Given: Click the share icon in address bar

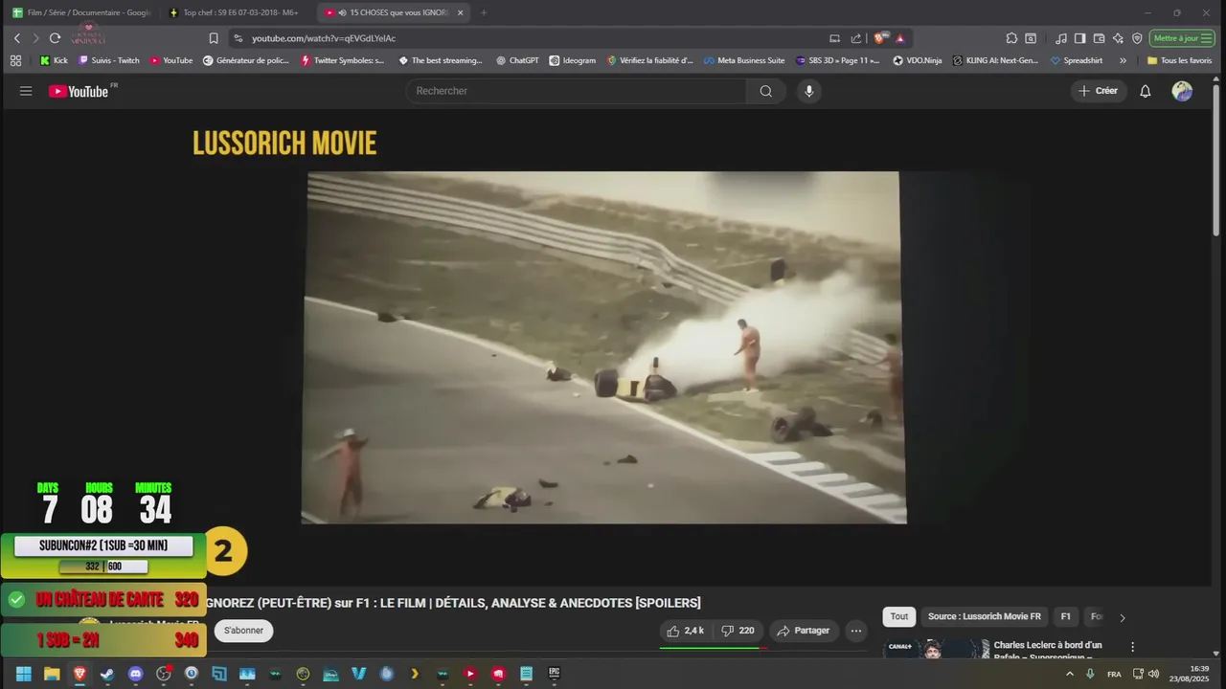Looking at the screenshot, I should point(856,38).
